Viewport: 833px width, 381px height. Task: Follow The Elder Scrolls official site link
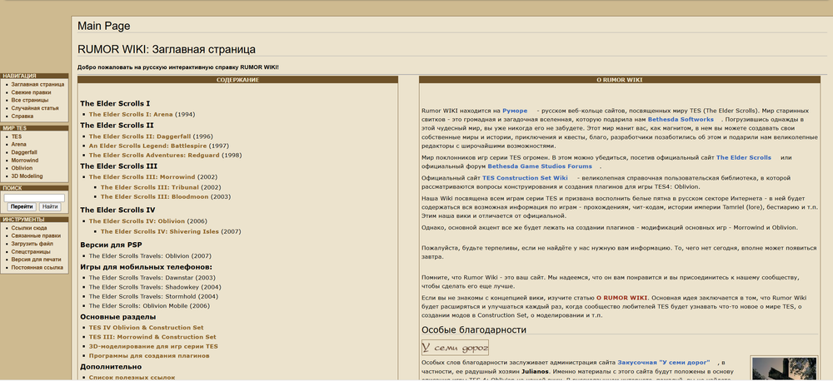tap(744, 158)
